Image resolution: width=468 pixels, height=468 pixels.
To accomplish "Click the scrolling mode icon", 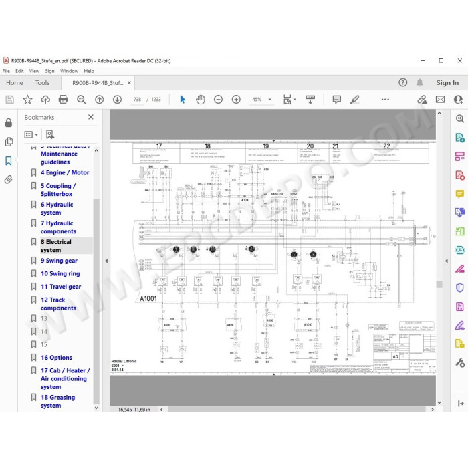I will [x=310, y=100].
